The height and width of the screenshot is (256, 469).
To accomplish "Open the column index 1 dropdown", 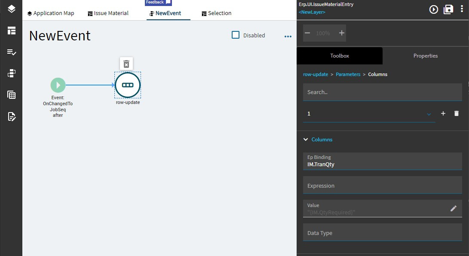I will click(x=369, y=114).
